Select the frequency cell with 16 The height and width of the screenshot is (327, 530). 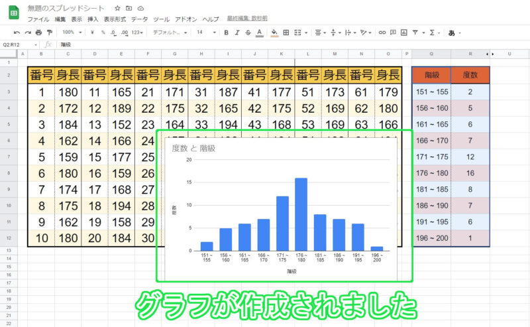pyautogui.click(x=470, y=173)
